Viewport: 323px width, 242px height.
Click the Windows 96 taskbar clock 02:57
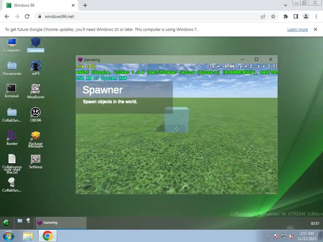[315, 223]
